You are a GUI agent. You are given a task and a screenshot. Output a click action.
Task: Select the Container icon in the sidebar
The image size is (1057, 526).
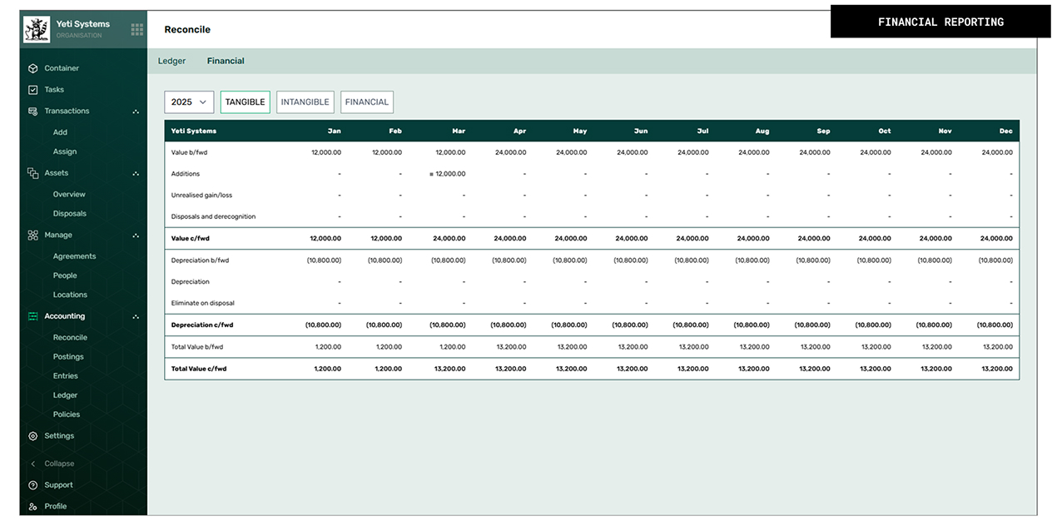pos(32,67)
